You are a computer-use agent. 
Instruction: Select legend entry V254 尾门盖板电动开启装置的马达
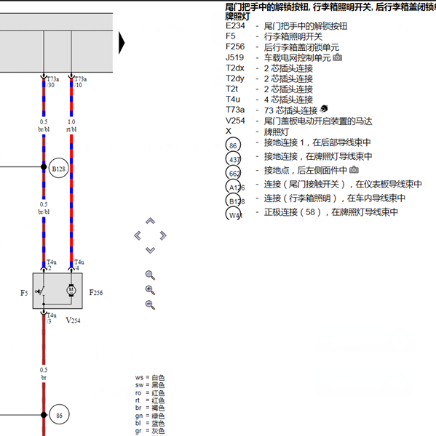[x=298, y=121]
